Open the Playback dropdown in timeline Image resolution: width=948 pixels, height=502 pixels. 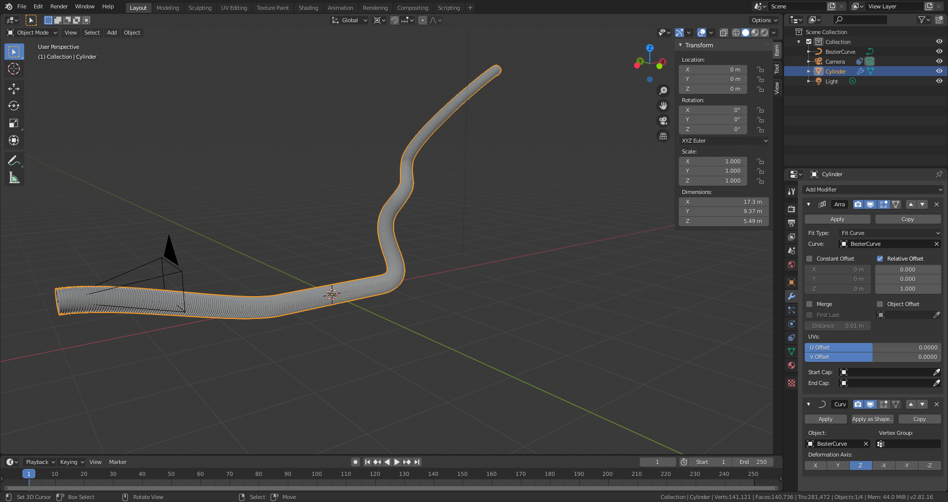click(x=40, y=462)
